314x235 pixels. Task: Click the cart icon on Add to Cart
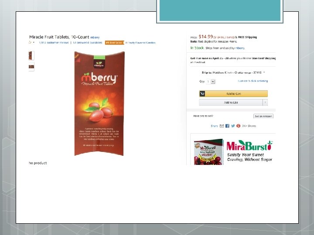pos(202,94)
